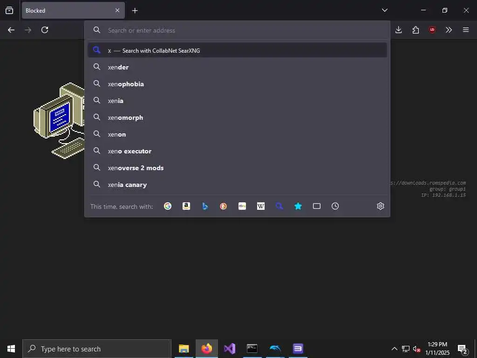Go back one page
This screenshot has height=358, width=477.
[11, 30]
